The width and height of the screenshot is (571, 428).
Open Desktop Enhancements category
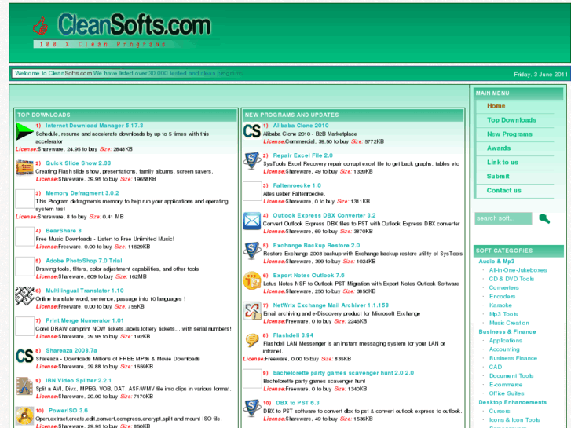[x=512, y=402]
